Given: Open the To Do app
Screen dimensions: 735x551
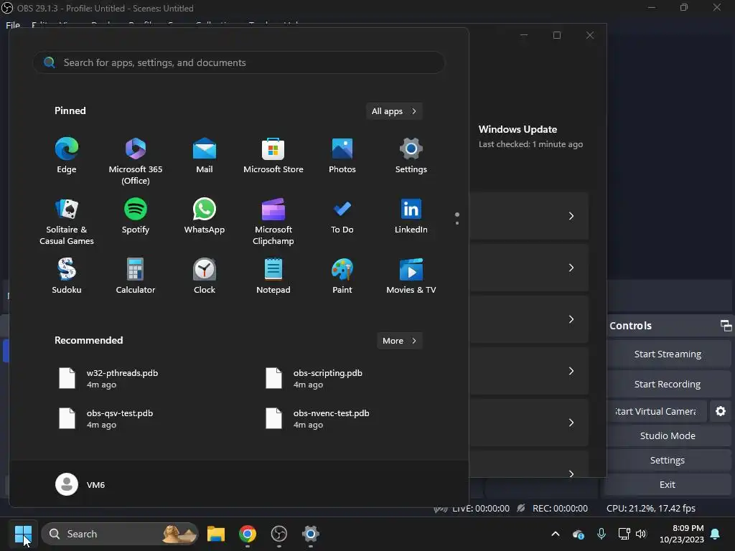Looking at the screenshot, I should pyautogui.click(x=342, y=215).
